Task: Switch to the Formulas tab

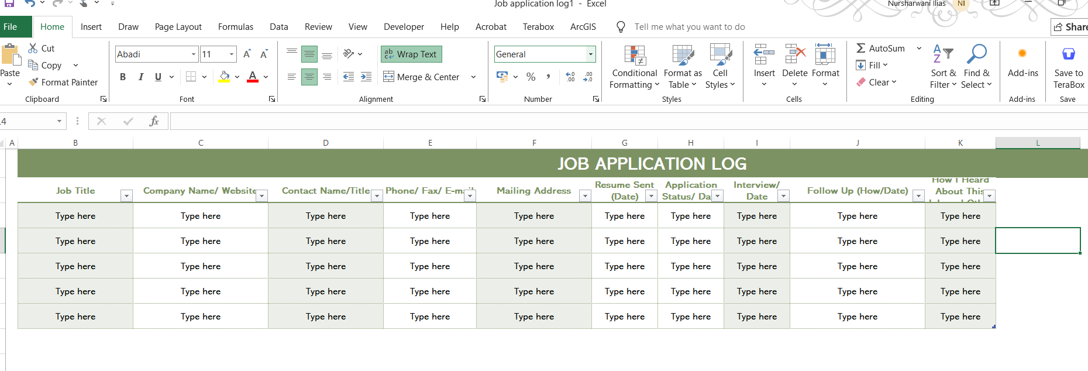Action: [x=236, y=27]
